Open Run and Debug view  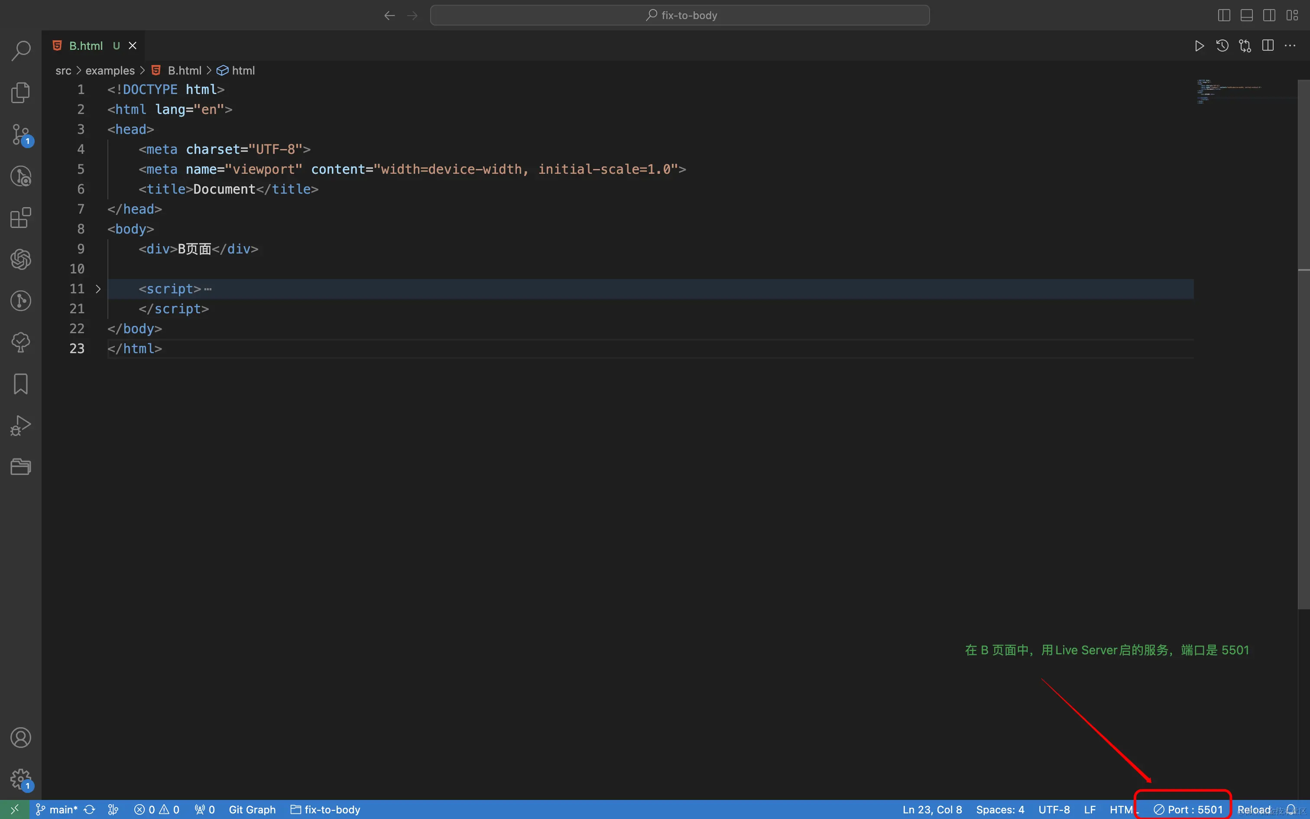20,426
